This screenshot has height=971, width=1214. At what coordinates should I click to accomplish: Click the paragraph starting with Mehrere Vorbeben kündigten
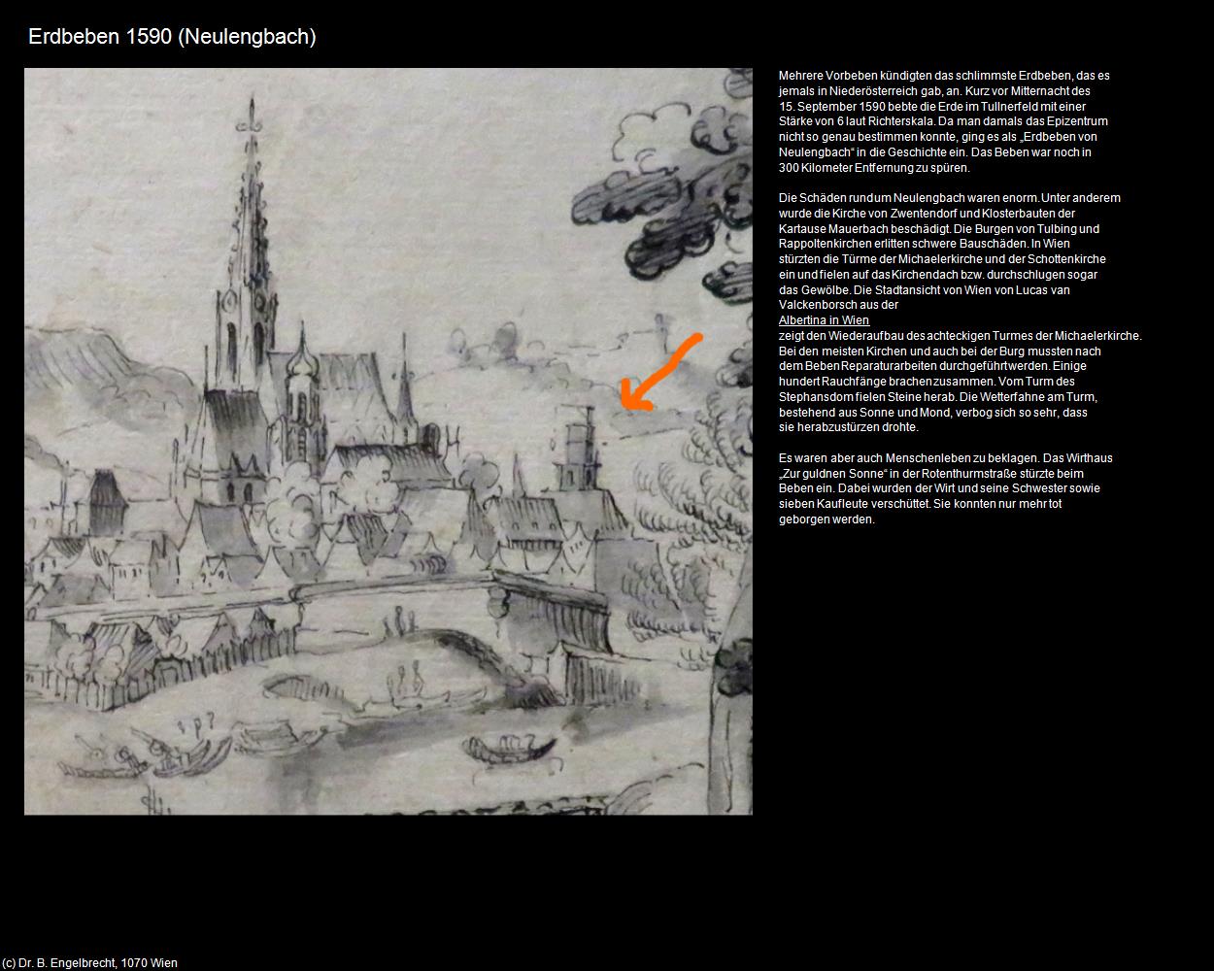[x=944, y=121]
